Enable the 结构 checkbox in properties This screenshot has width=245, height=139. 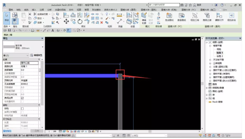pos(22,109)
